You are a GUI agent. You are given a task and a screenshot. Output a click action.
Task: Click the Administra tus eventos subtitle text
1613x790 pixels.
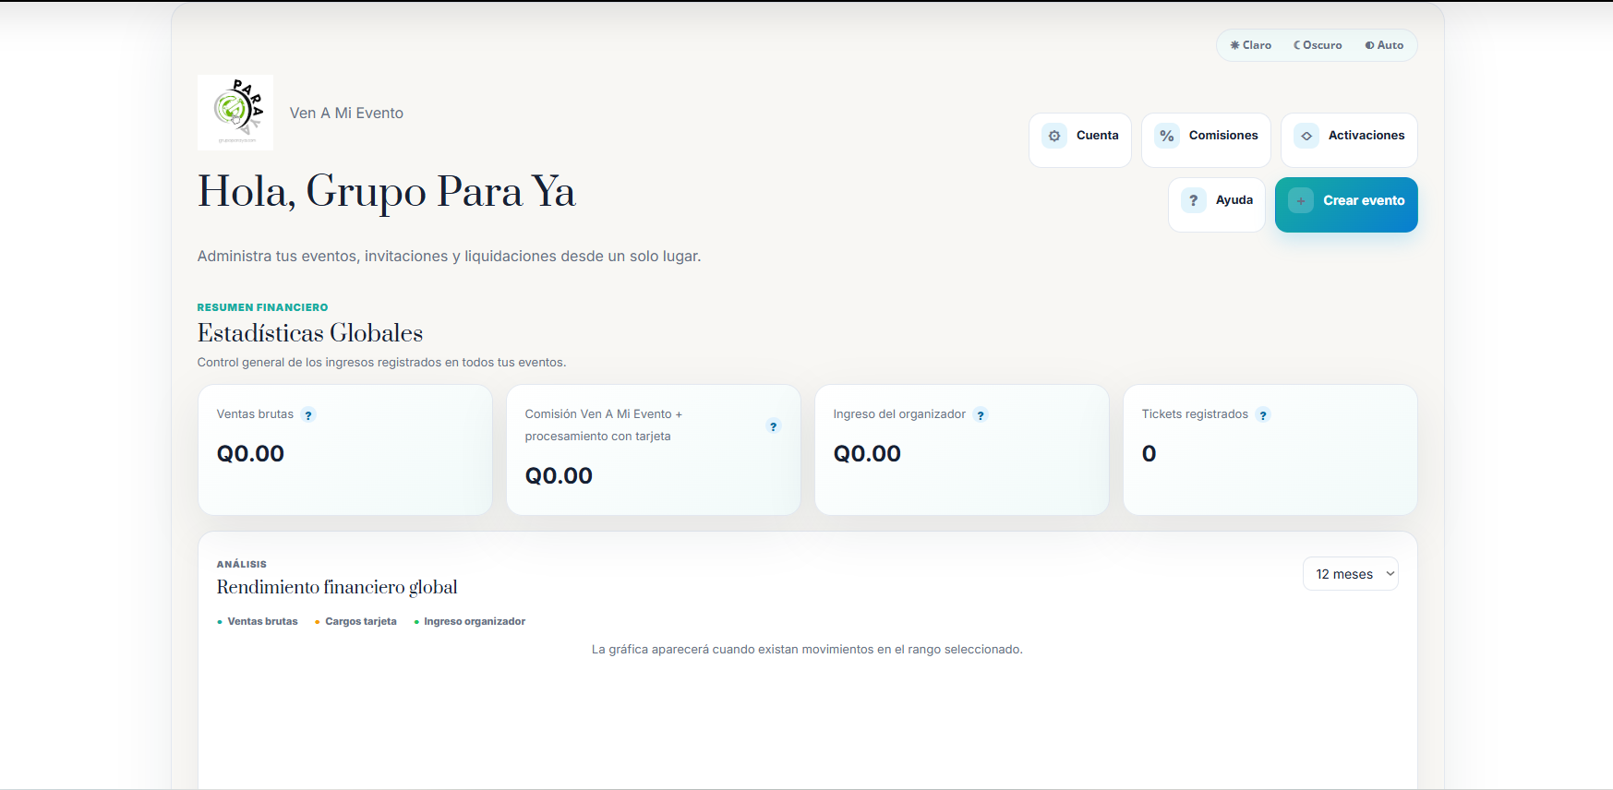click(449, 257)
